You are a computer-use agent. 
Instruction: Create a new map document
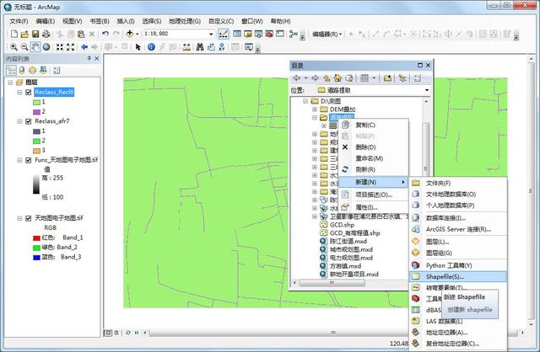coord(14,34)
